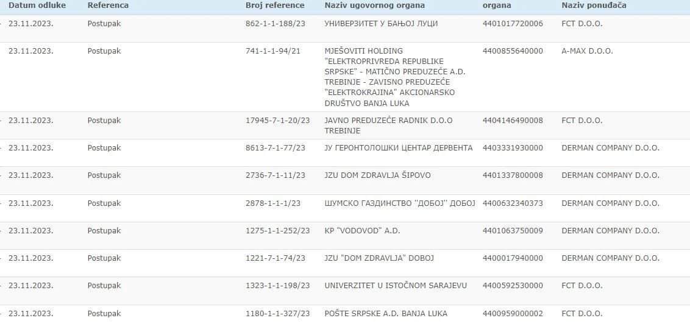This screenshot has height=332, width=690.
Task: Click the 'organa' column header
Action: [x=496, y=5]
